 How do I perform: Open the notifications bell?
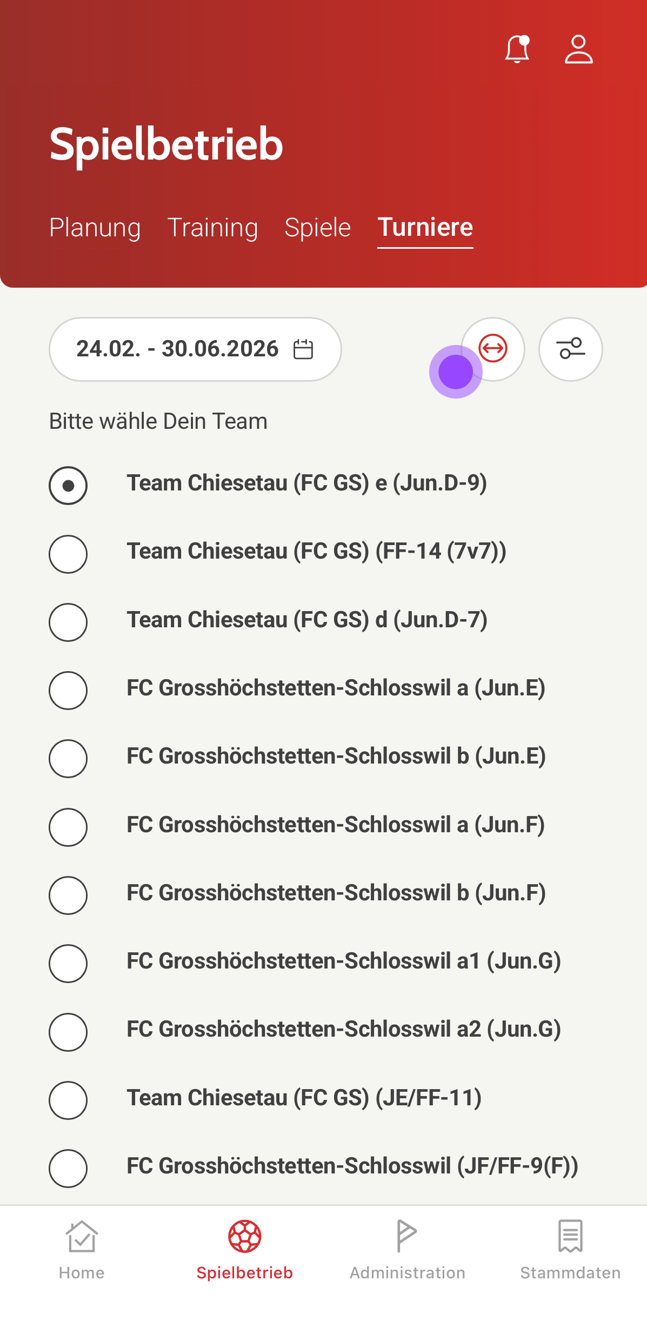coord(517,50)
